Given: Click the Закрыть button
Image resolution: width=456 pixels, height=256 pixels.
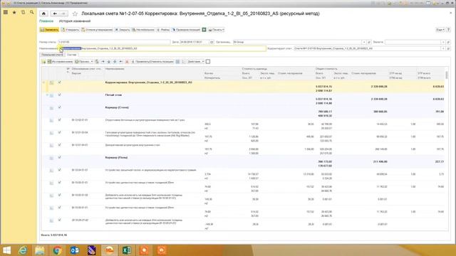Looking at the screenshot, I should [x=122, y=30].
